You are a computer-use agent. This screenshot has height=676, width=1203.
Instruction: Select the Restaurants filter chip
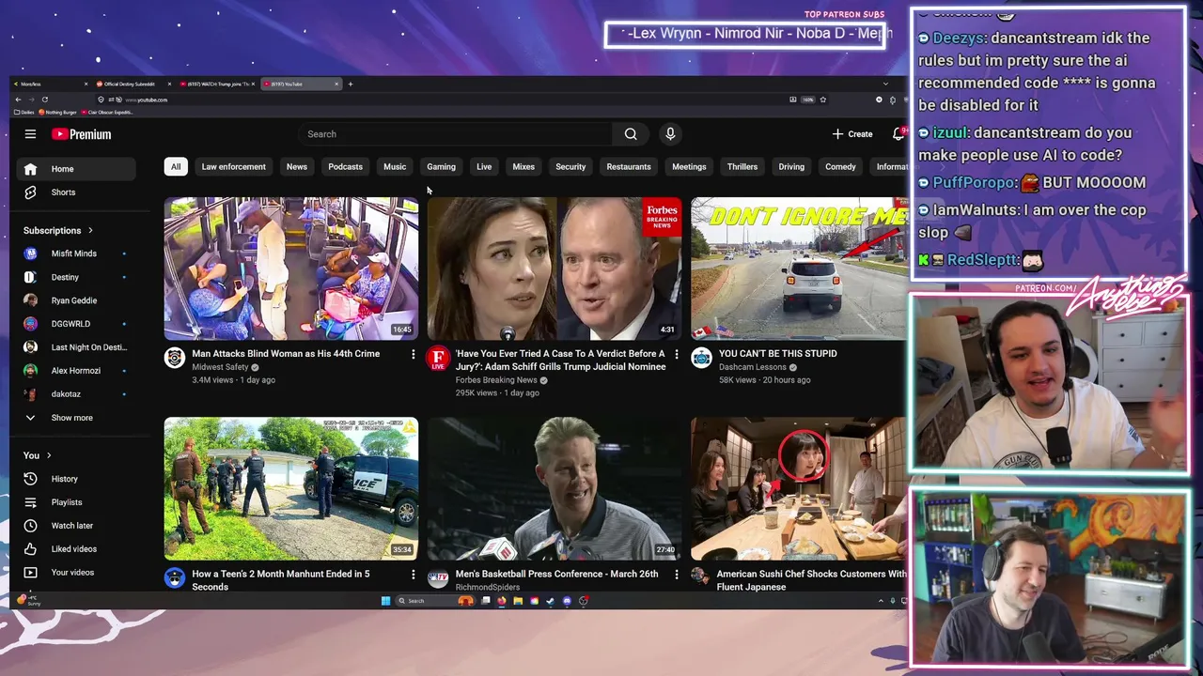pyautogui.click(x=629, y=167)
